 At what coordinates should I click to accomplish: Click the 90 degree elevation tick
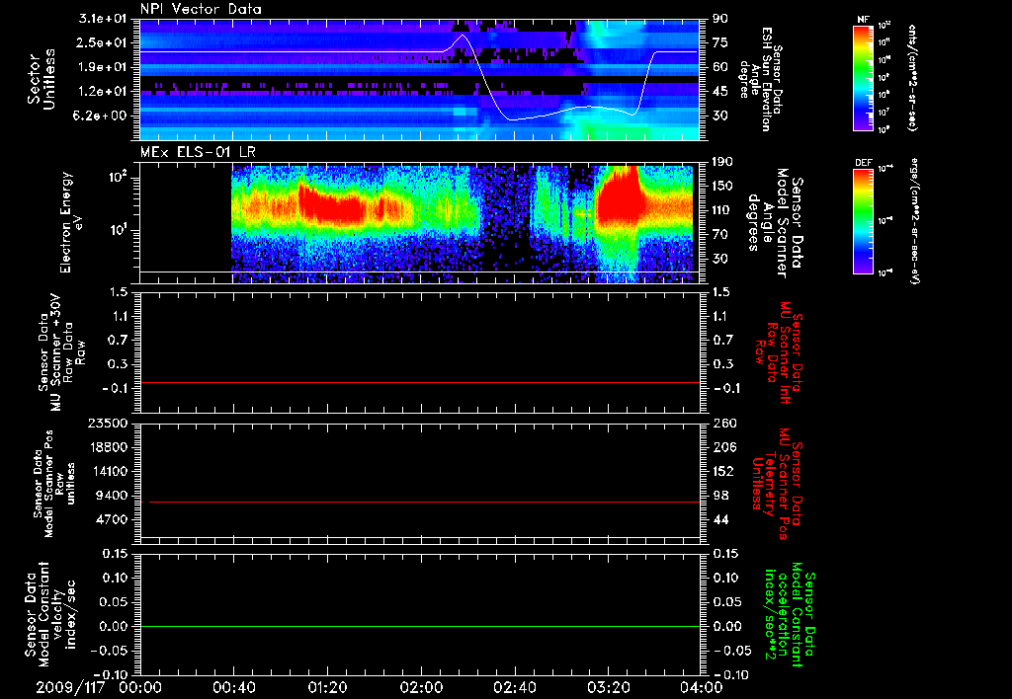point(720,19)
